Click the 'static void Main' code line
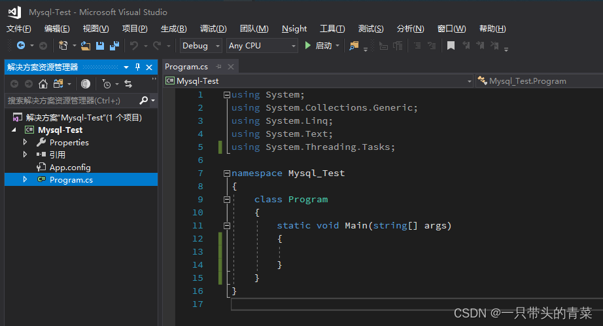This screenshot has height=326, width=603. pos(364,226)
